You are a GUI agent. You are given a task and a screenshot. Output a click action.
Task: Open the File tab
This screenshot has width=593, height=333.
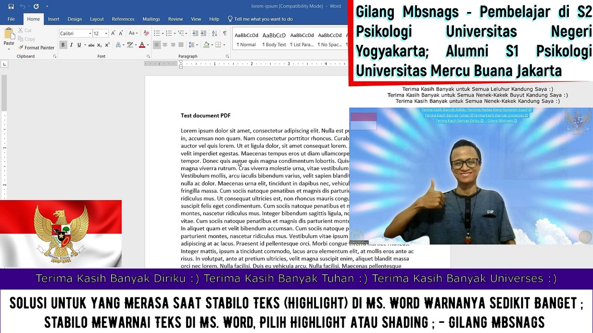[11, 19]
